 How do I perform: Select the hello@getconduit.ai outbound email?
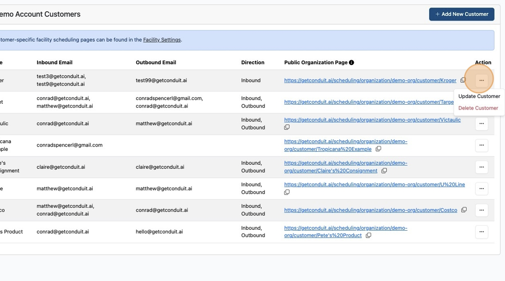(159, 232)
